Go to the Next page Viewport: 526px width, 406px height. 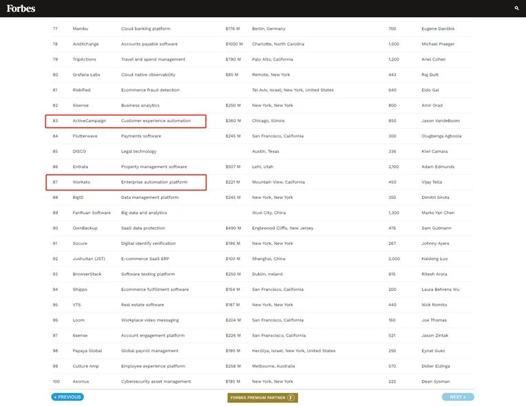[x=458, y=397]
